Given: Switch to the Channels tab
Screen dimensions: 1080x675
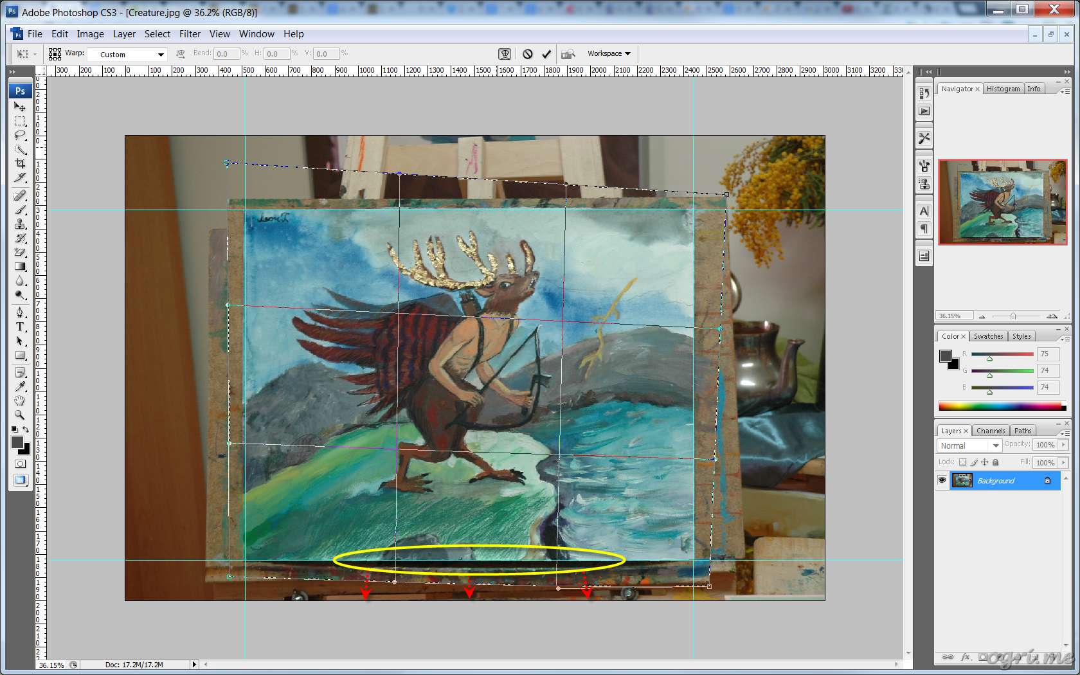Looking at the screenshot, I should pyautogui.click(x=990, y=431).
